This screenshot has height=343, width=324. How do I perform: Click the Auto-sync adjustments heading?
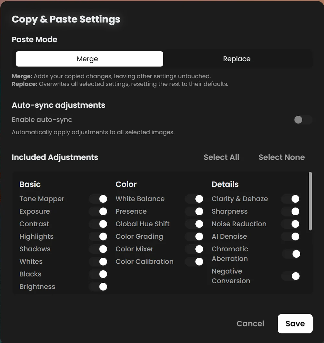(x=58, y=105)
